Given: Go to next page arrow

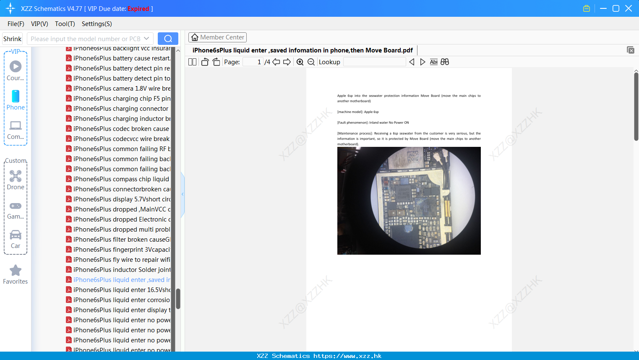Looking at the screenshot, I should pos(287,62).
